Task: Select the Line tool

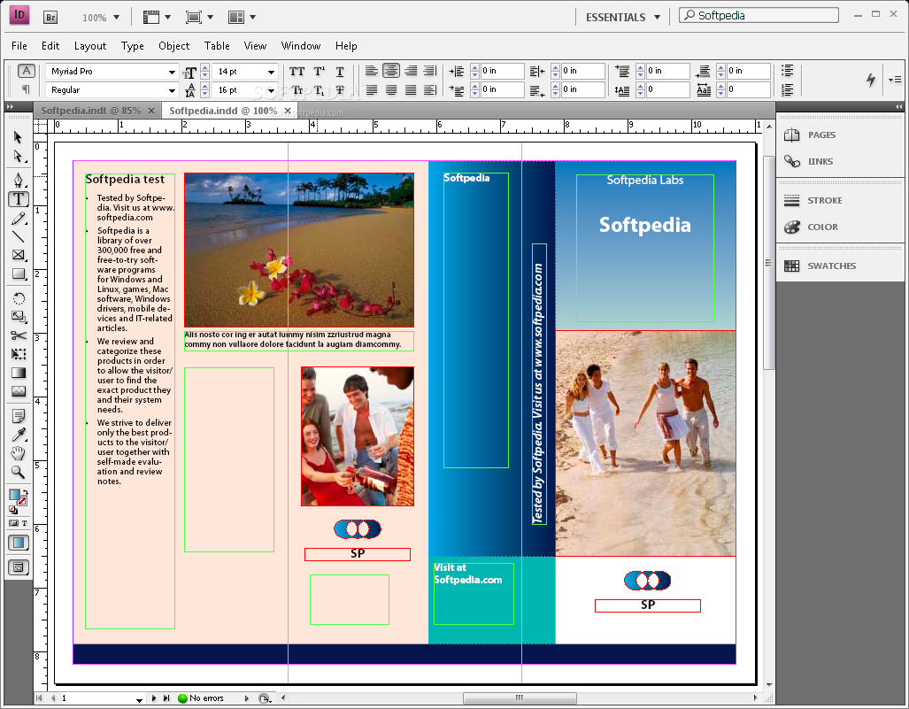Action: [x=19, y=236]
